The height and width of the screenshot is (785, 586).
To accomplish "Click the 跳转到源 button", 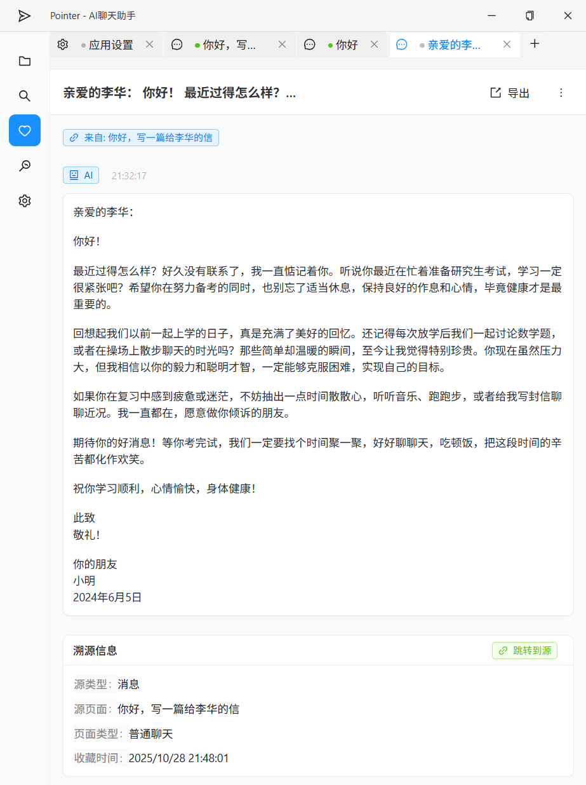I will pos(524,650).
